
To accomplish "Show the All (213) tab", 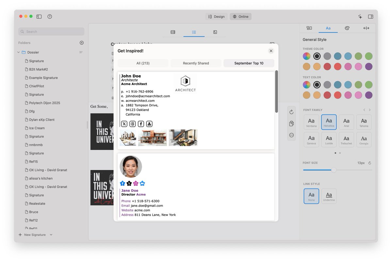I will coord(143,63).
